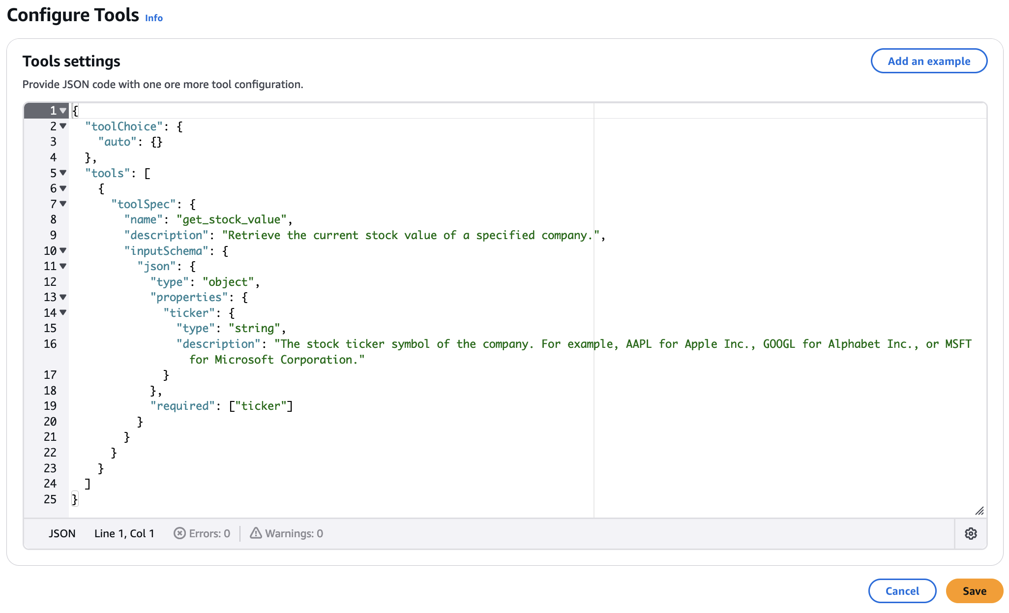This screenshot has width=1009, height=613.
Task: Open editor preferences gear icon
Action: tap(970, 534)
